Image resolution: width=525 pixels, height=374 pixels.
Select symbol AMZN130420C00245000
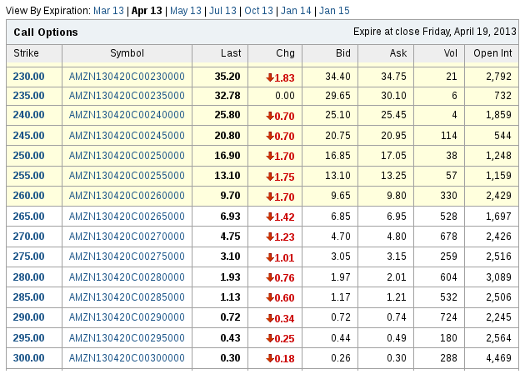point(127,136)
